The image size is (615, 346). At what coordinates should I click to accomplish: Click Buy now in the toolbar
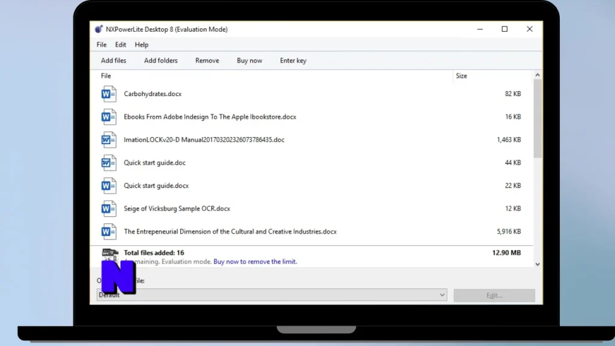[x=249, y=61]
